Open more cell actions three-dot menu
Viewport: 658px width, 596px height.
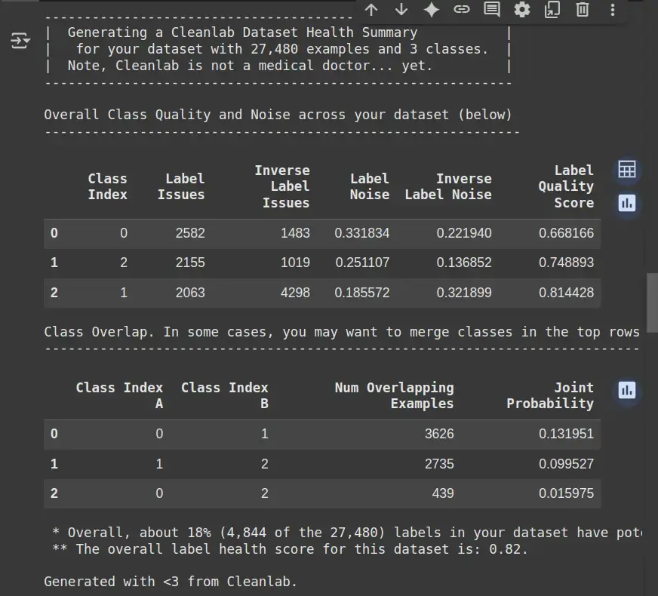pyautogui.click(x=612, y=10)
